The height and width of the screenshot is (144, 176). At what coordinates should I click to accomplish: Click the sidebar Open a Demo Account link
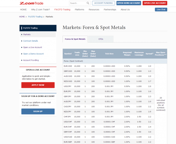33,54
